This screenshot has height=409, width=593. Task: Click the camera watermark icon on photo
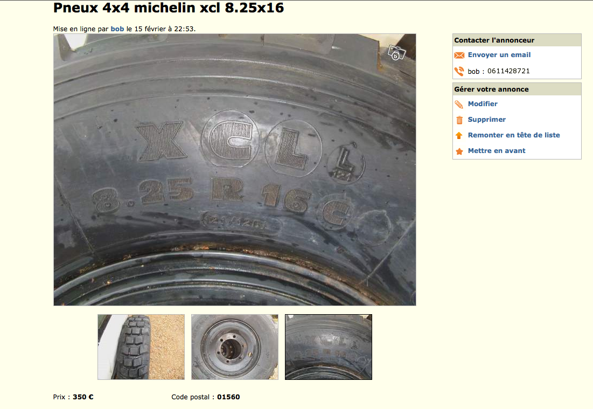pyautogui.click(x=397, y=53)
